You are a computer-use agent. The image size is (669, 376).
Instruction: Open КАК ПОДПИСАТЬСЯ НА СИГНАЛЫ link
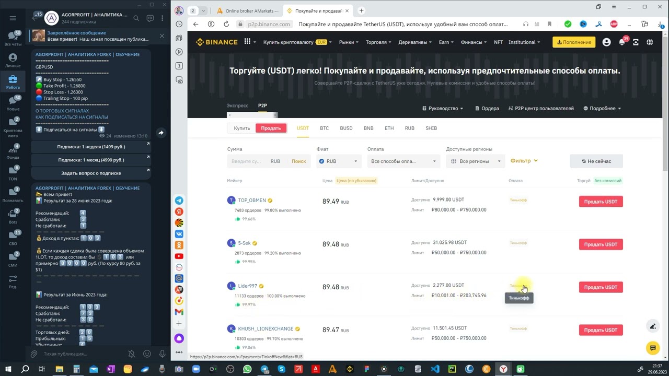point(72,117)
